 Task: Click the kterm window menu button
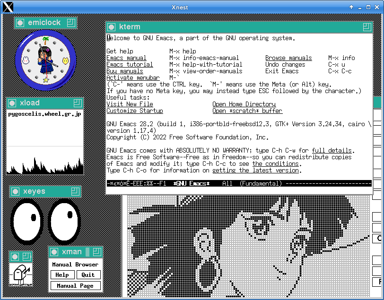tap(112, 27)
